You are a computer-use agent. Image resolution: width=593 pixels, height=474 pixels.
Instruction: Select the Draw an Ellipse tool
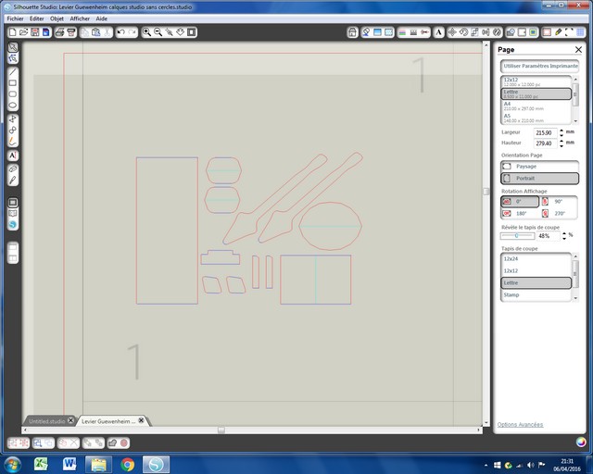[x=13, y=105]
